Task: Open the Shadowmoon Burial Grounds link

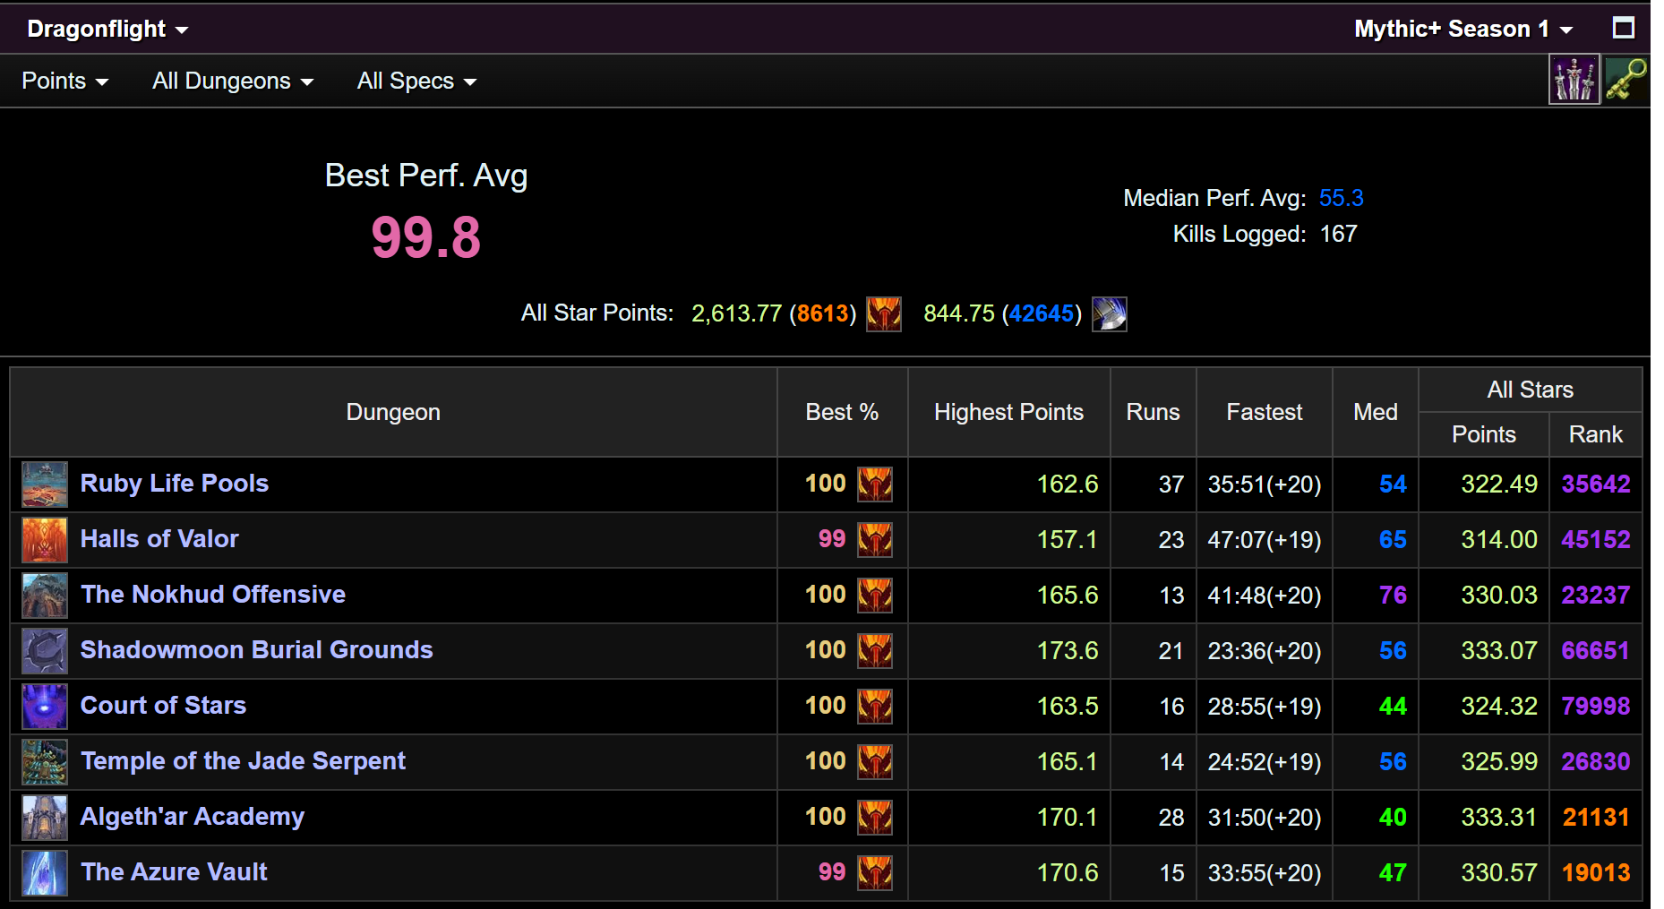Action: 257,650
